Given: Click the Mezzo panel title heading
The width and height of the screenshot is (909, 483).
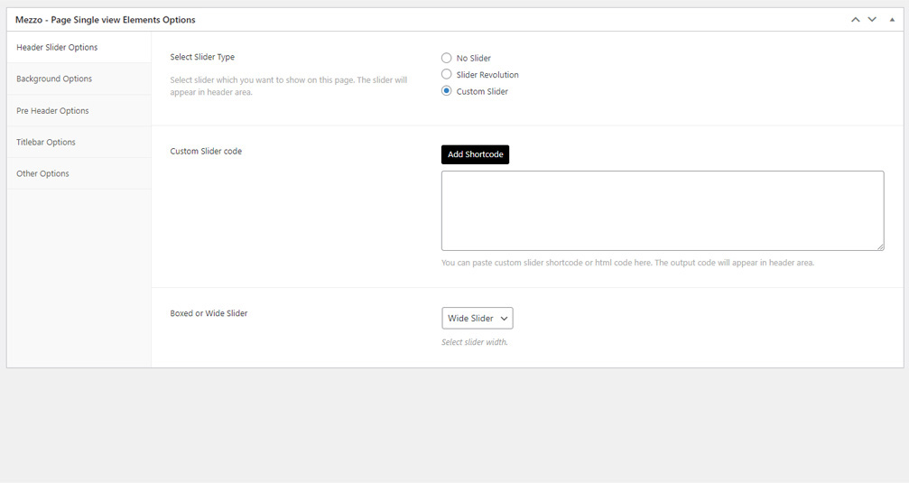Looking at the screenshot, I should pyautogui.click(x=106, y=19).
